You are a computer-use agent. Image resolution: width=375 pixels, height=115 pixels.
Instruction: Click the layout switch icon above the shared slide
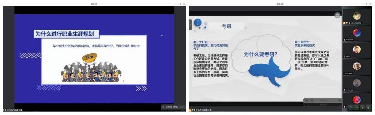tap(337, 15)
